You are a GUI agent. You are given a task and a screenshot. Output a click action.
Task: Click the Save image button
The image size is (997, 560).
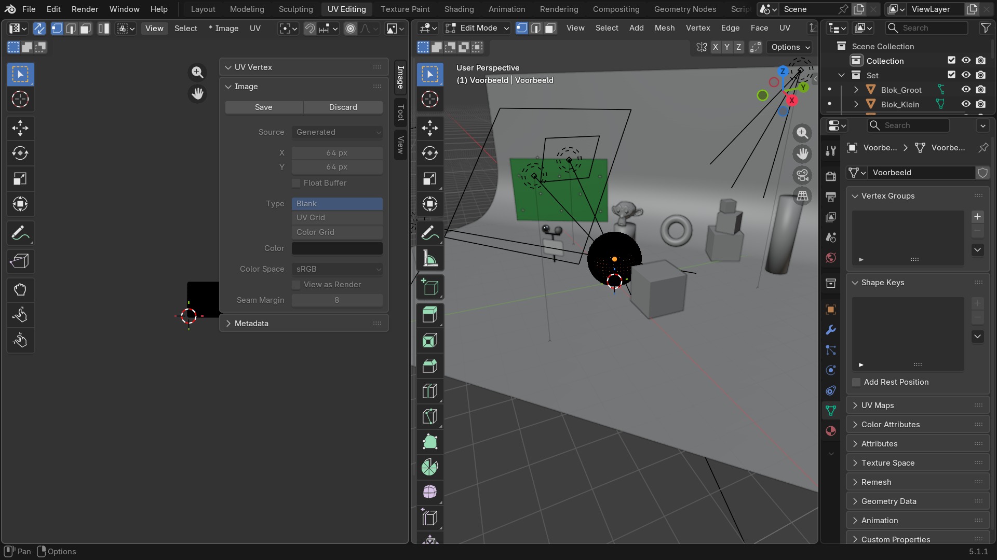coord(264,107)
